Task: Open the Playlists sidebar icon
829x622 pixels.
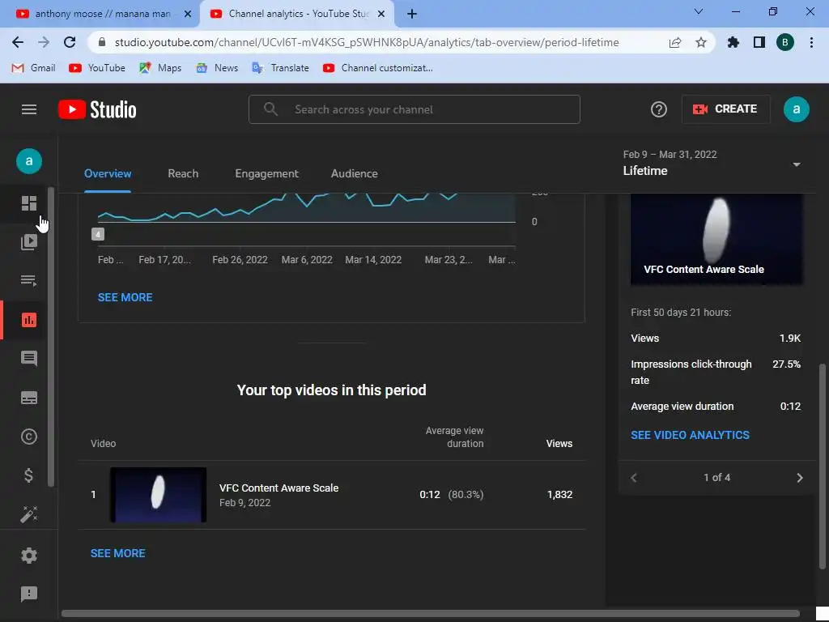Action: click(29, 280)
